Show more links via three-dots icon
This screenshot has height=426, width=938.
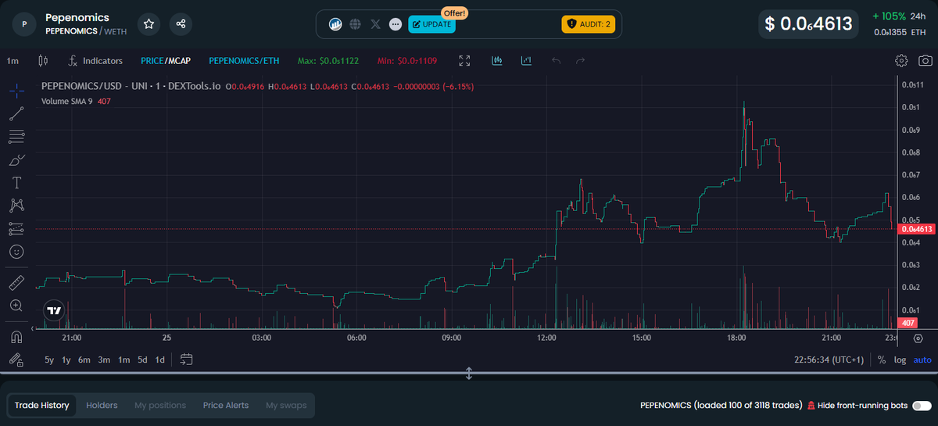pyautogui.click(x=396, y=24)
